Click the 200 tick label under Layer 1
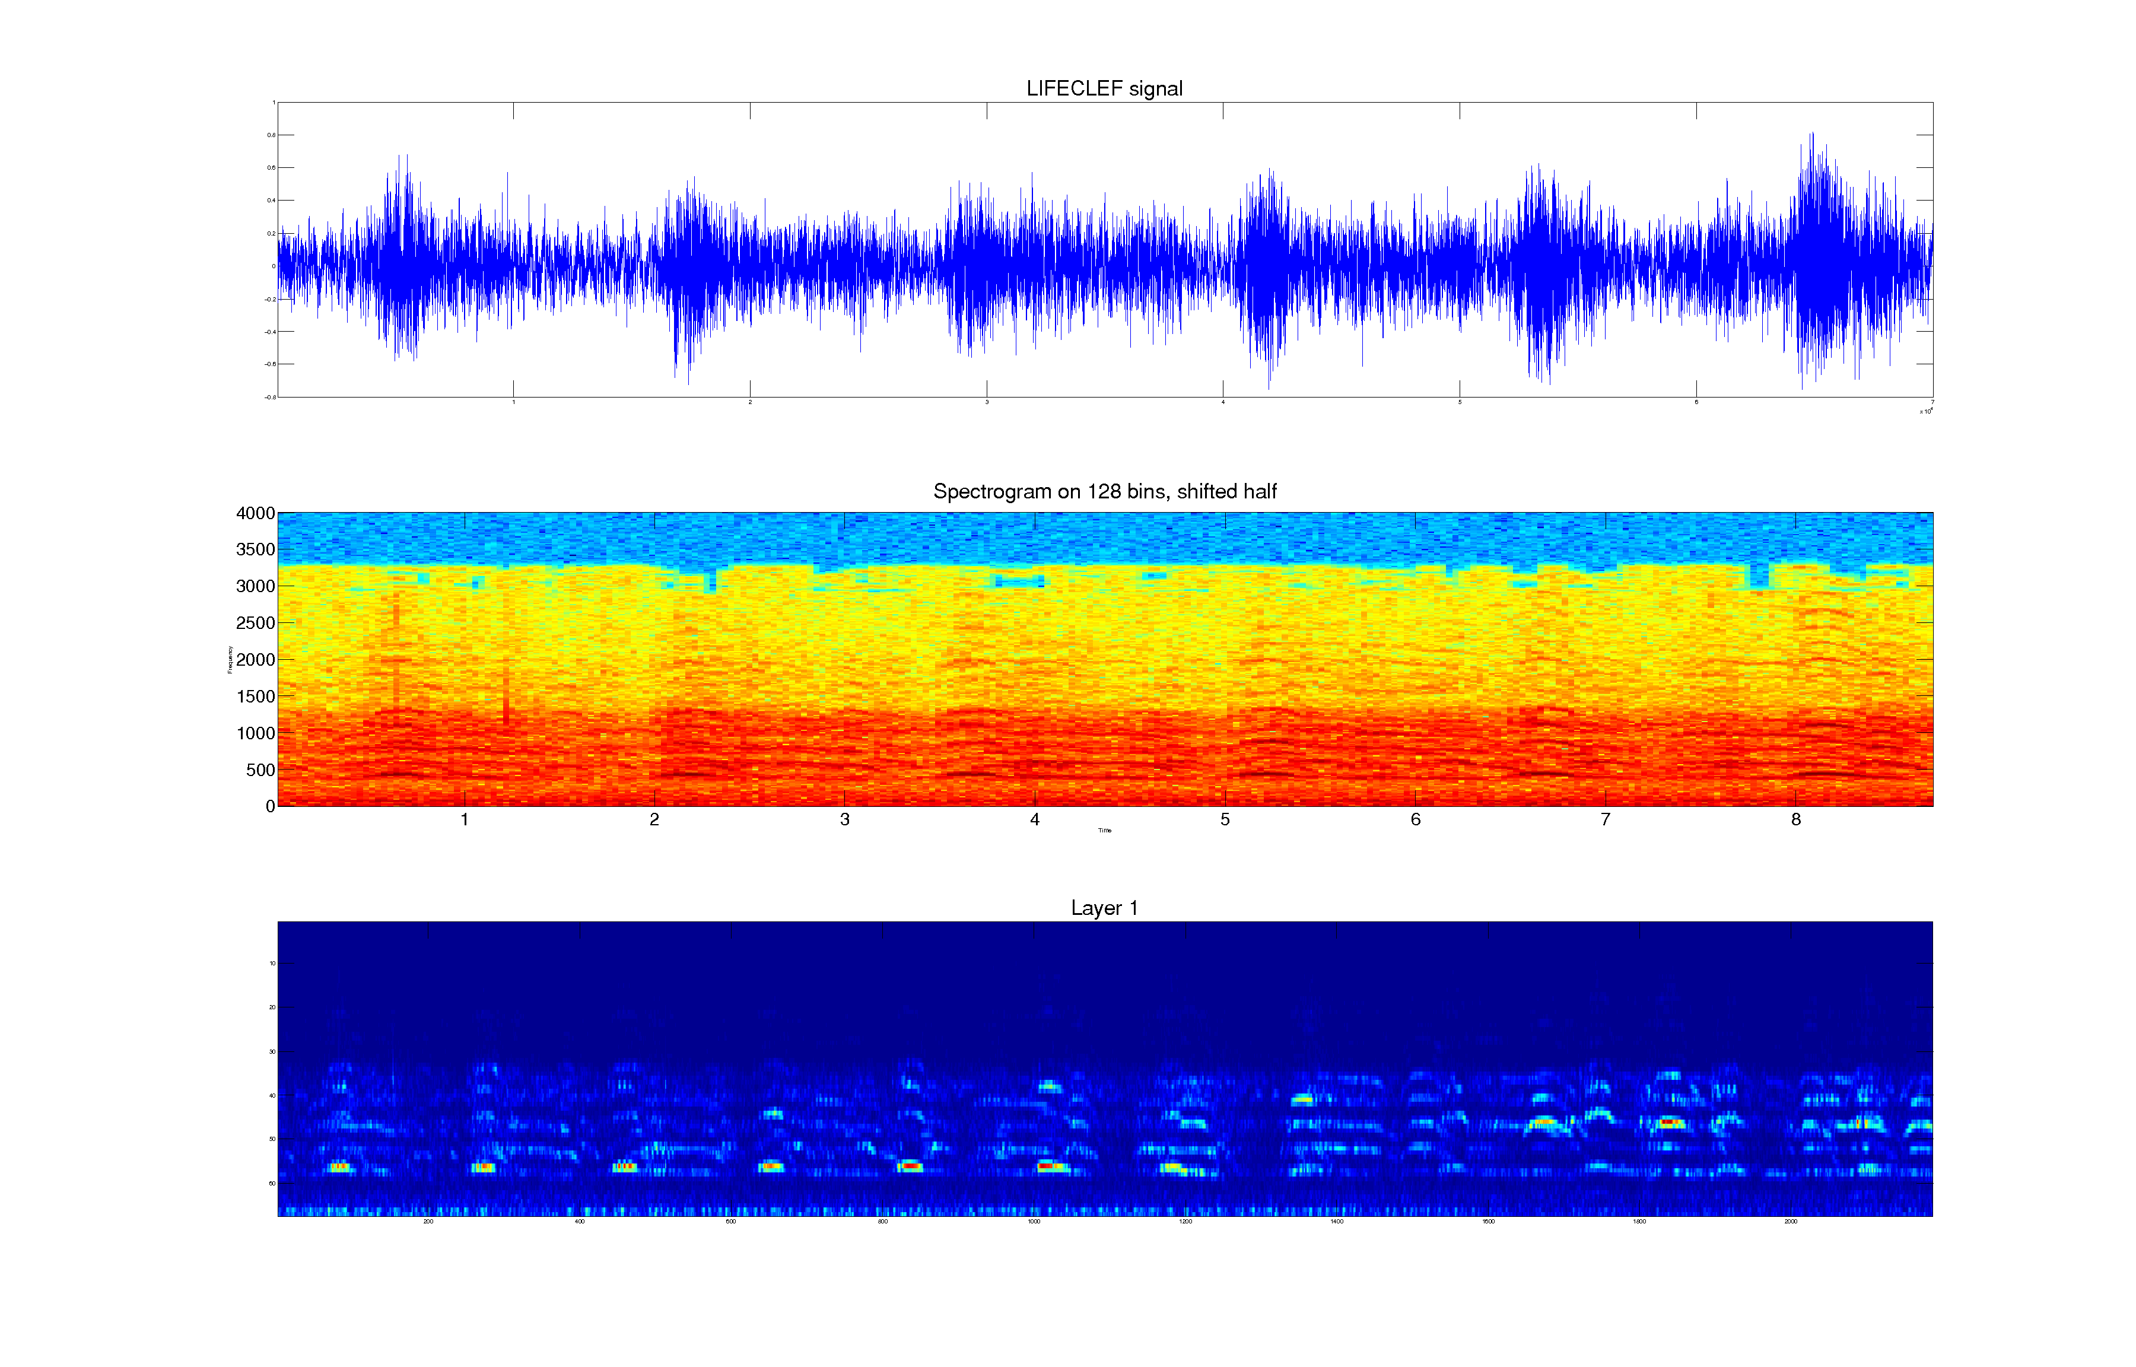The image size is (2136, 1367). [428, 1222]
